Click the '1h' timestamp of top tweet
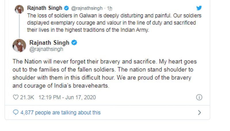230x131 pixels. [110, 8]
